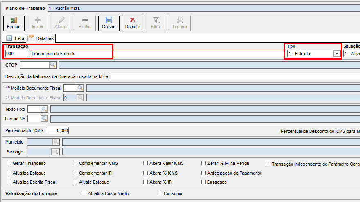This screenshot has width=360, height=202.
Task: Click the Layout NF lookup icon
Action: tap(44, 119)
